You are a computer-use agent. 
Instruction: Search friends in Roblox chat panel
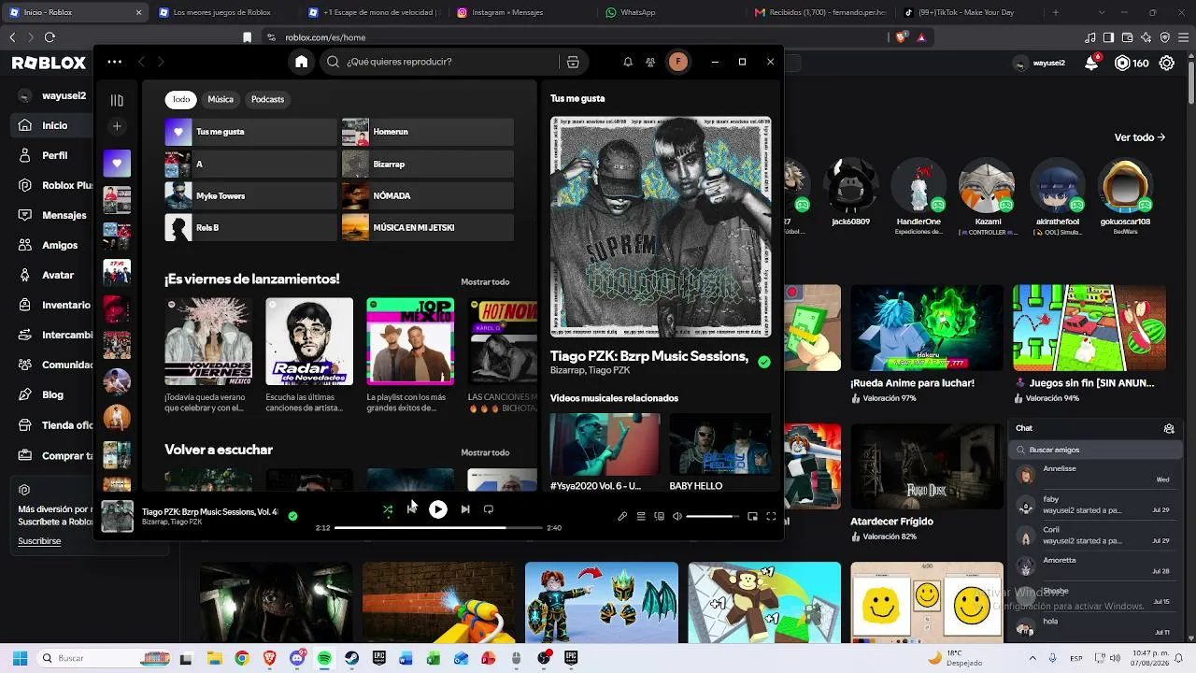point(1095,450)
